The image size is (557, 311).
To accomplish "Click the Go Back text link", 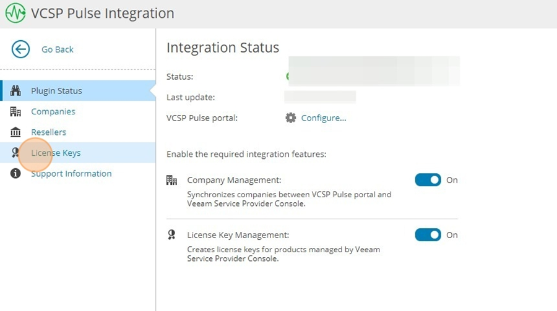I will [58, 49].
